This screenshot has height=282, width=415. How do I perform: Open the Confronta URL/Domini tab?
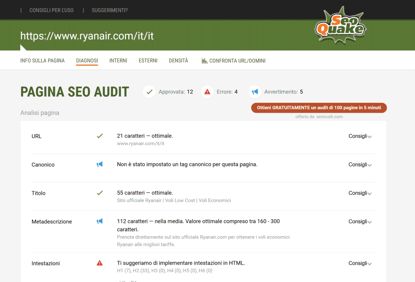coord(233,61)
